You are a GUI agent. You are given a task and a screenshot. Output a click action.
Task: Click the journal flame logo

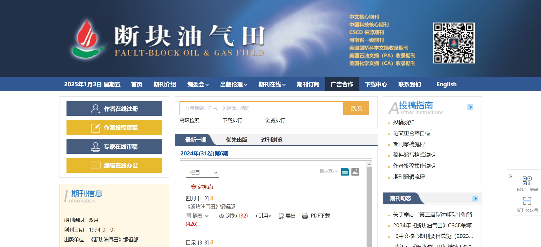(87, 39)
